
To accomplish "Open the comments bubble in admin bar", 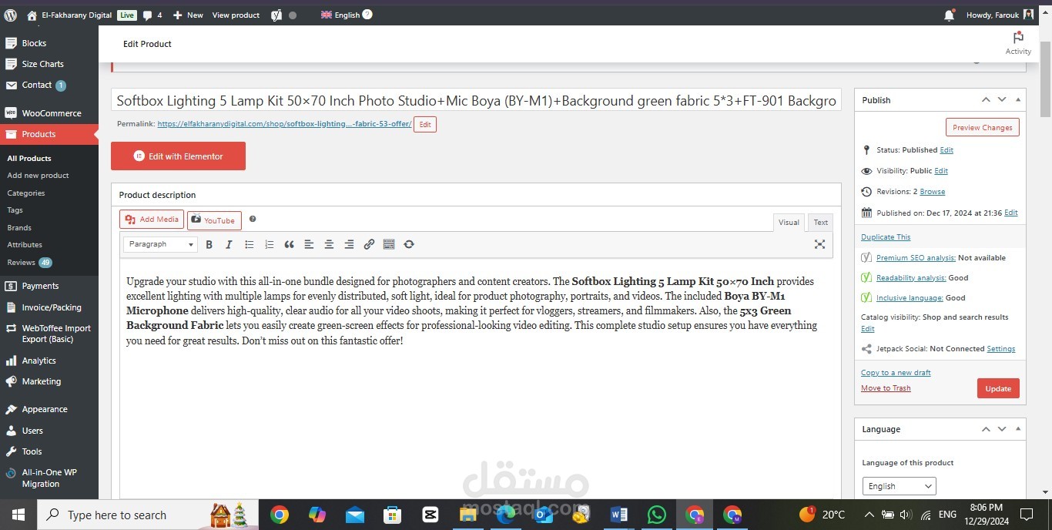I will (x=152, y=15).
